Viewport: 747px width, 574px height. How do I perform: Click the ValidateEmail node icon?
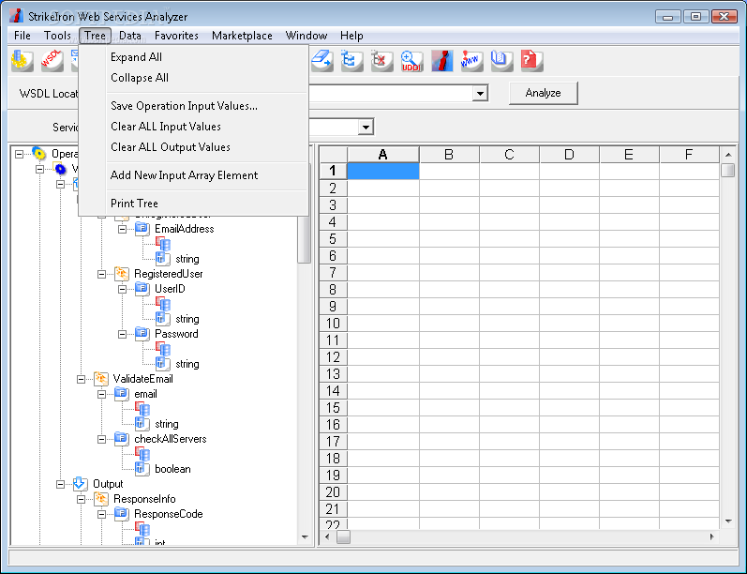(x=100, y=379)
